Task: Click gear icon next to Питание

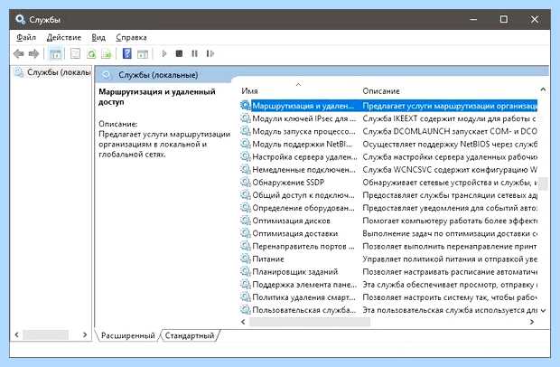Action: 246,259
